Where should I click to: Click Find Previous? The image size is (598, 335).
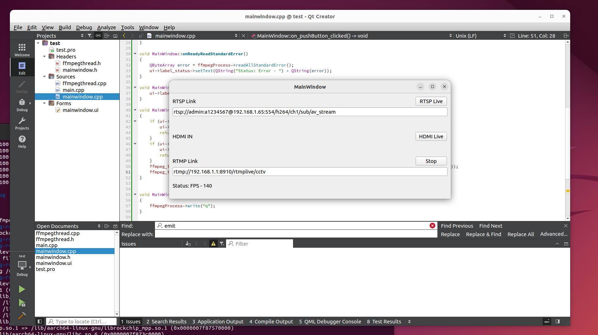coord(457,226)
